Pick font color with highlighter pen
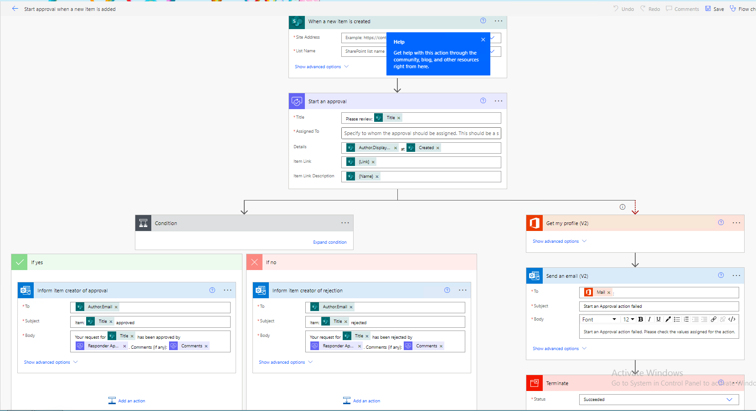Viewport: 756px width, 411px height. [668, 320]
